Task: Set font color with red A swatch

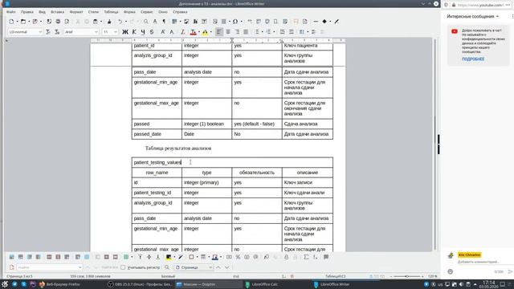Action: tap(193, 32)
